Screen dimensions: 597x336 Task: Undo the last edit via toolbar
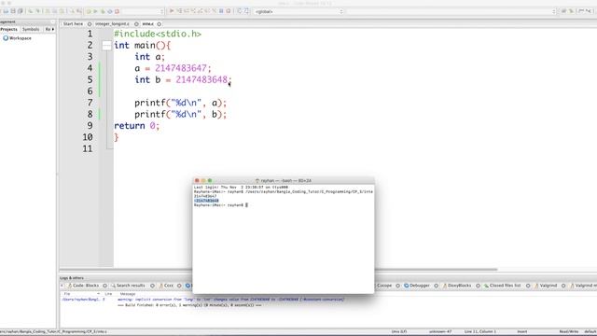[x=31, y=11]
